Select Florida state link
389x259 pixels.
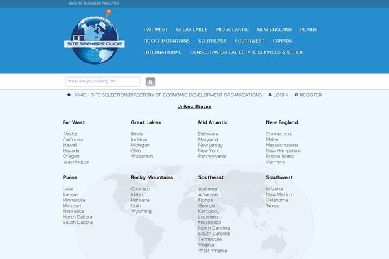click(206, 200)
